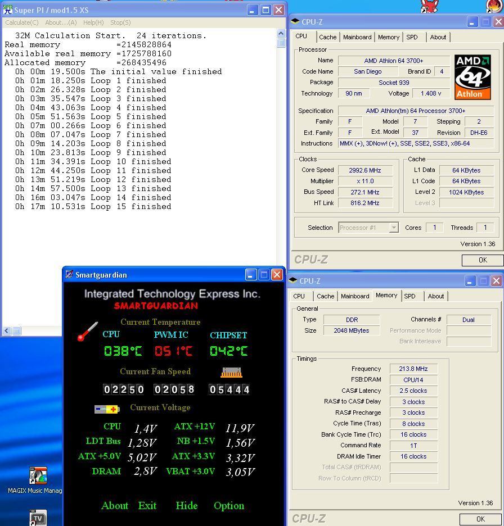The height and width of the screenshot is (526, 504).
Task: Maximize the Super PI window
Action: pos(265,10)
